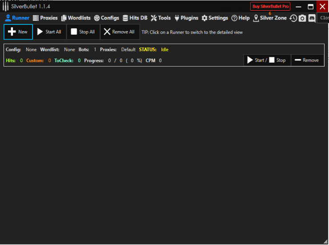Click the history clock icon
329x245 pixels.
[293, 18]
